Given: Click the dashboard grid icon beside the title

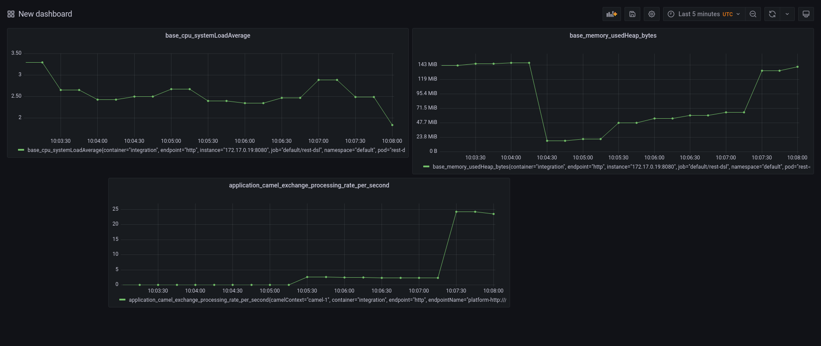Looking at the screenshot, I should (11, 14).
